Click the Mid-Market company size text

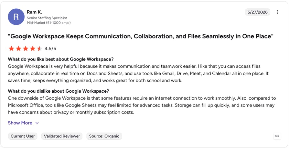(49, 23)
